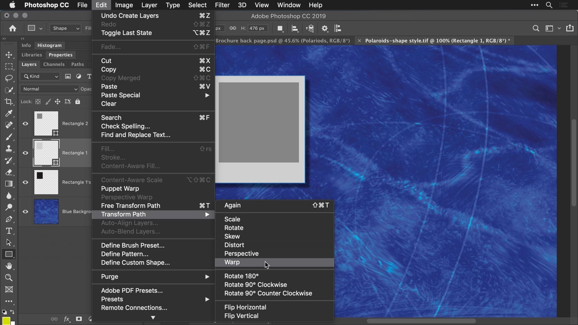Viewport: 578px width, 325px height.
Task: Select the Zoom tool
Action: 9,278
